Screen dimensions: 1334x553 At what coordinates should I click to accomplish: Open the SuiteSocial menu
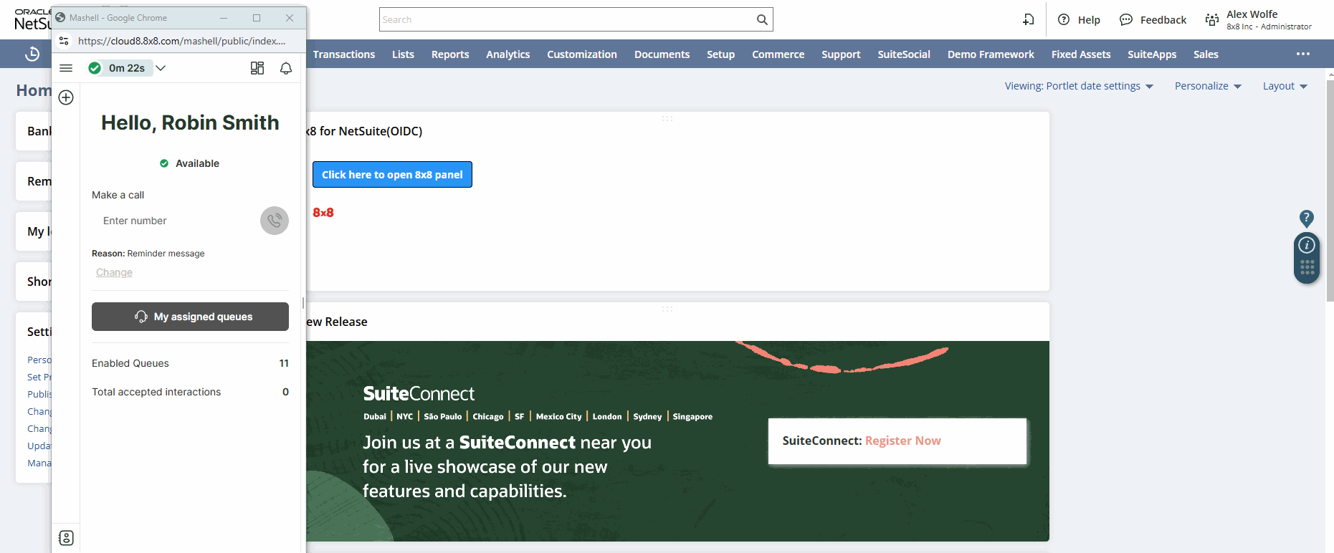click(x=904, y=54)
